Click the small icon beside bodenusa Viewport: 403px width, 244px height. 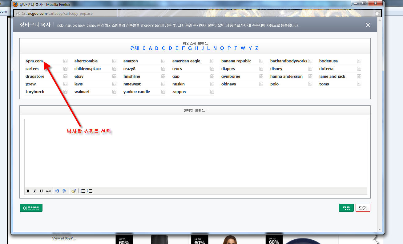(359, 61)
